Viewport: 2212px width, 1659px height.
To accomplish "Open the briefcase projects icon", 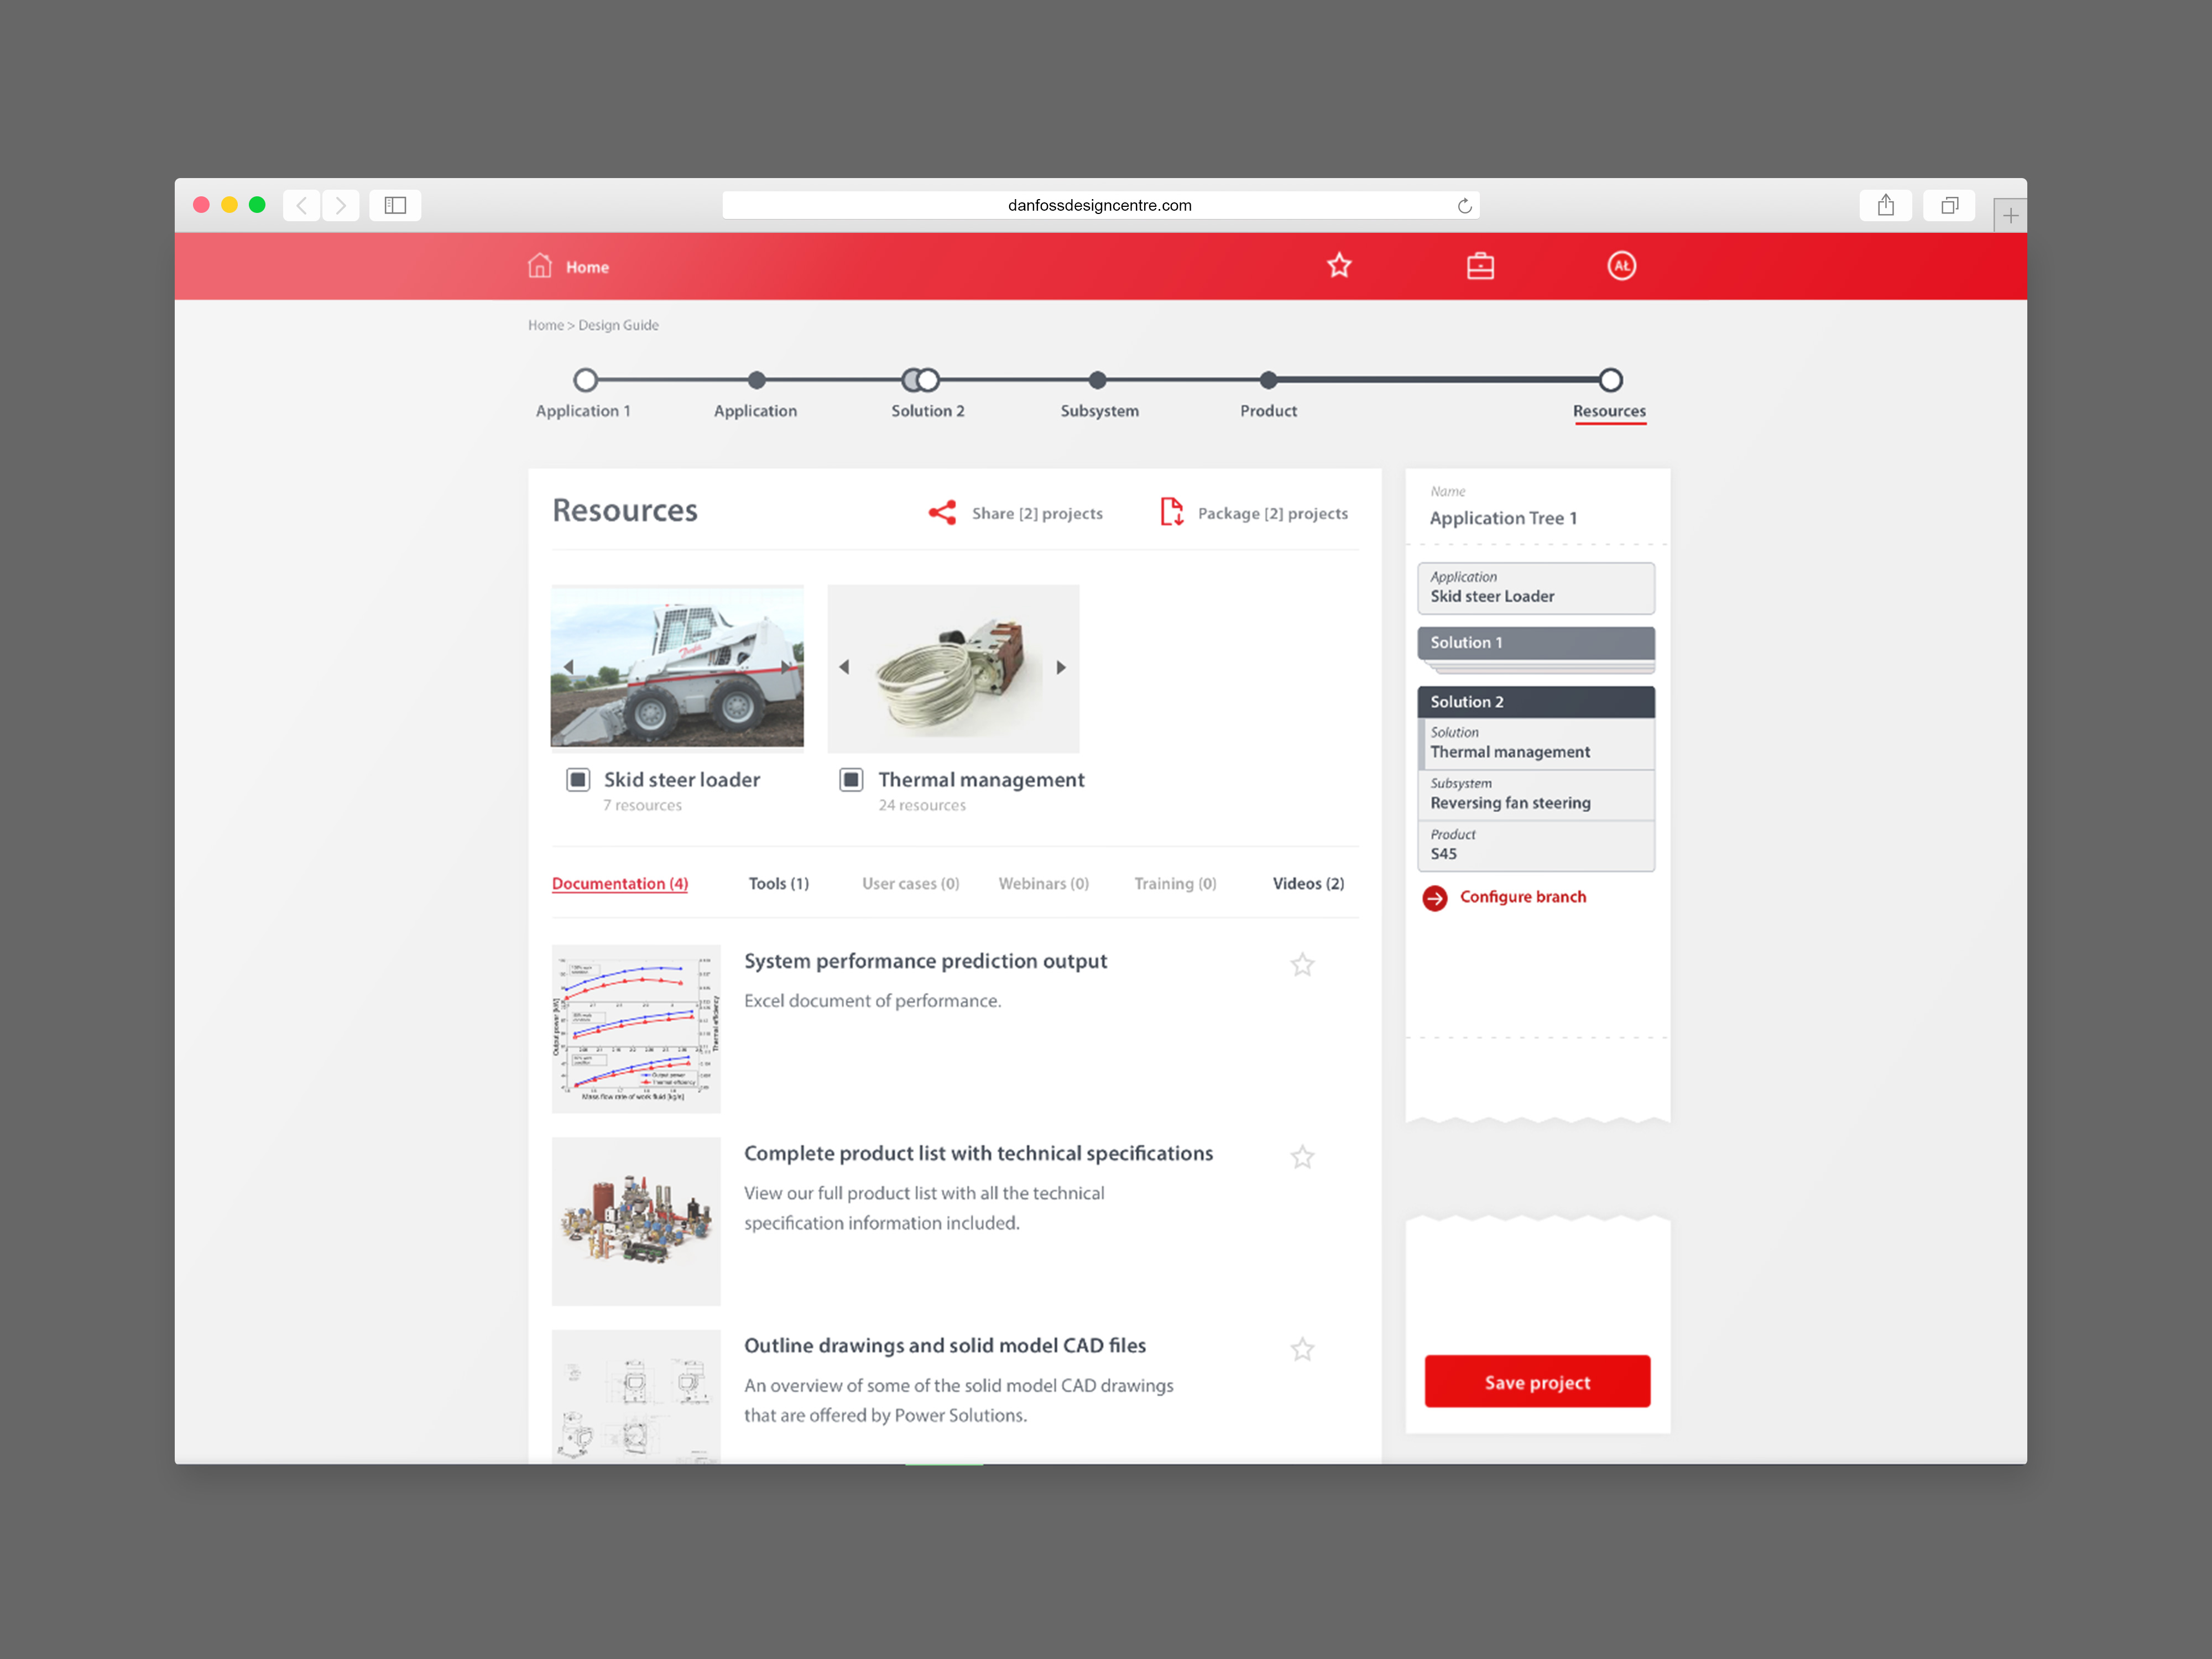I will point(1480,266).
